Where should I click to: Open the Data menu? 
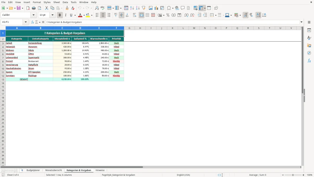coord(65,2)
